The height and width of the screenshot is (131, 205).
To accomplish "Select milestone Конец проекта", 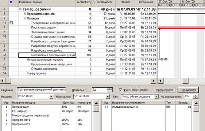I will pyautogui.click(x=36, y=74).
